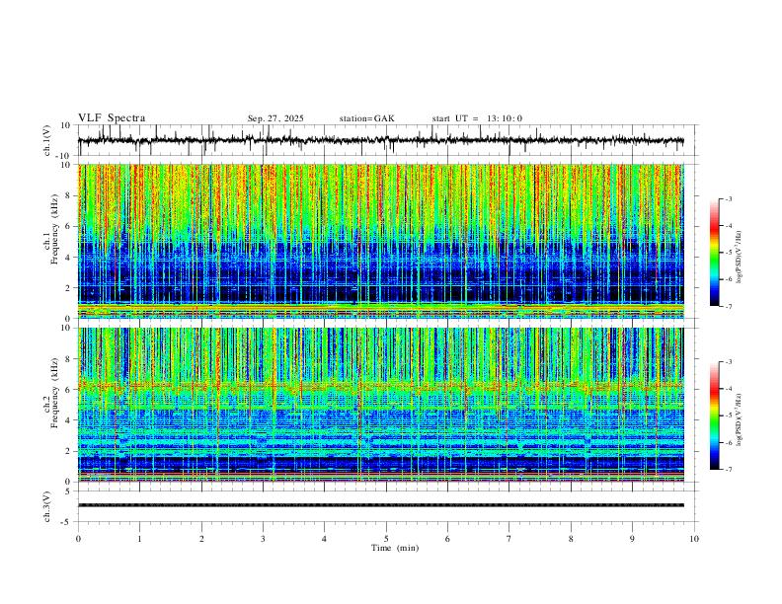Click the "4" kHz tick on ch.1 spectrogram
This screenshot has width=782, height=604.
point(70,258)
